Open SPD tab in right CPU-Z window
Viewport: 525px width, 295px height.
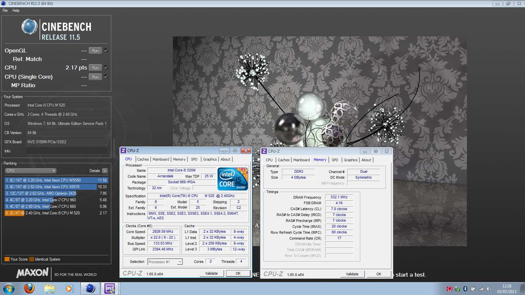(x=335, y=160)
